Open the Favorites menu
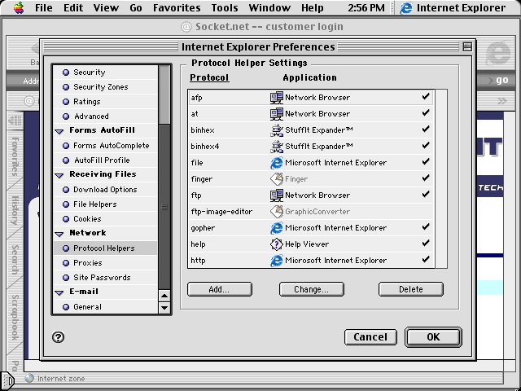The height and width of the screenshot is (391, 521). 177,8
